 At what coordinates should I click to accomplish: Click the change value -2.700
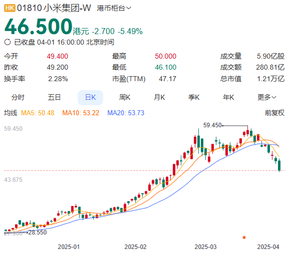103,31
